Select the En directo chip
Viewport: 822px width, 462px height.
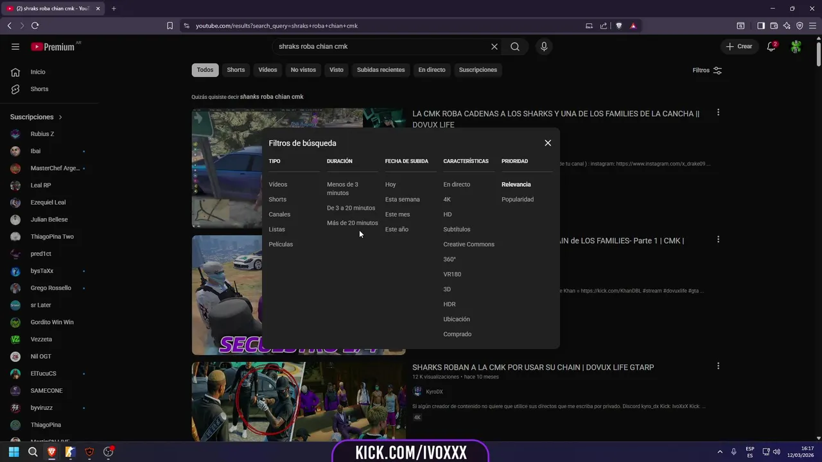click(x=432, y=70)
